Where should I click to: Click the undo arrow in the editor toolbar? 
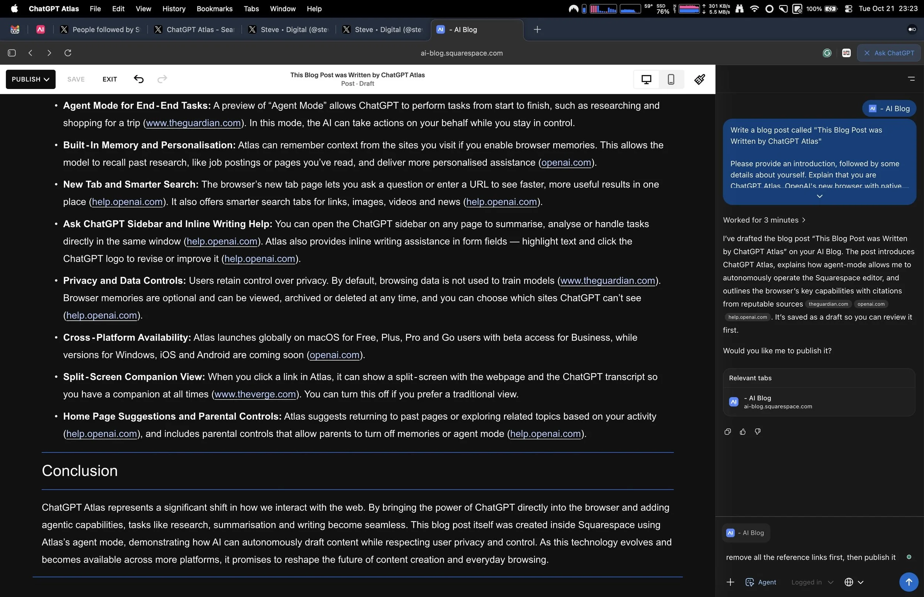pyautogui.click(x=139, y=79)
